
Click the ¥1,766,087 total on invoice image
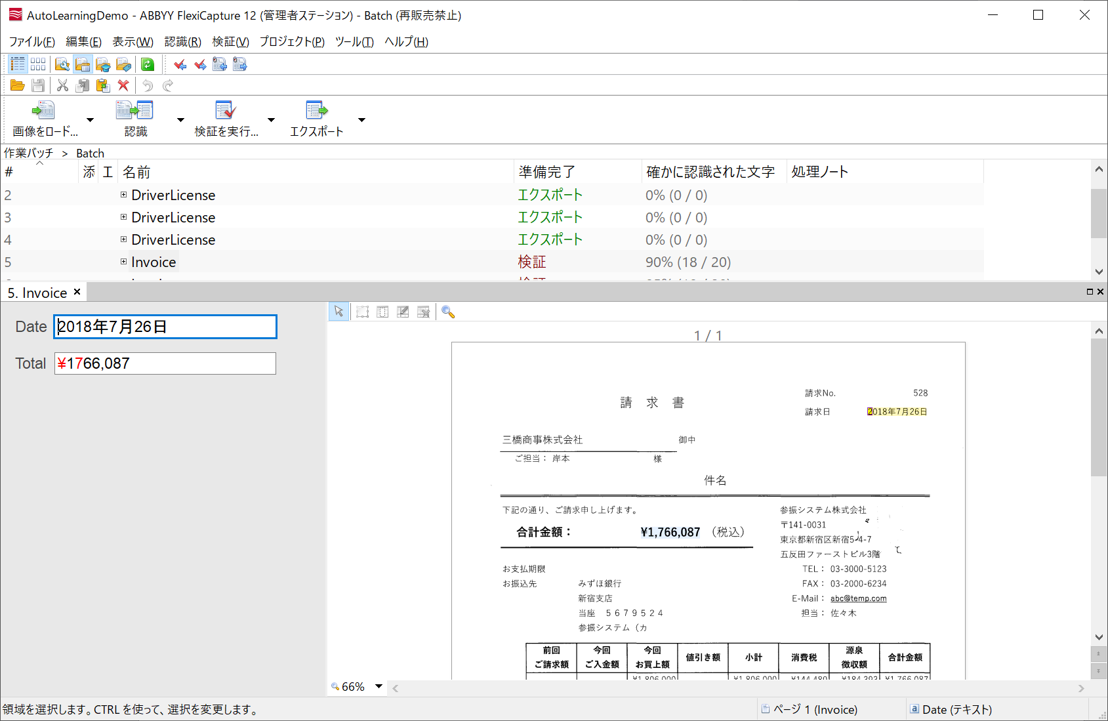[670, 532]
